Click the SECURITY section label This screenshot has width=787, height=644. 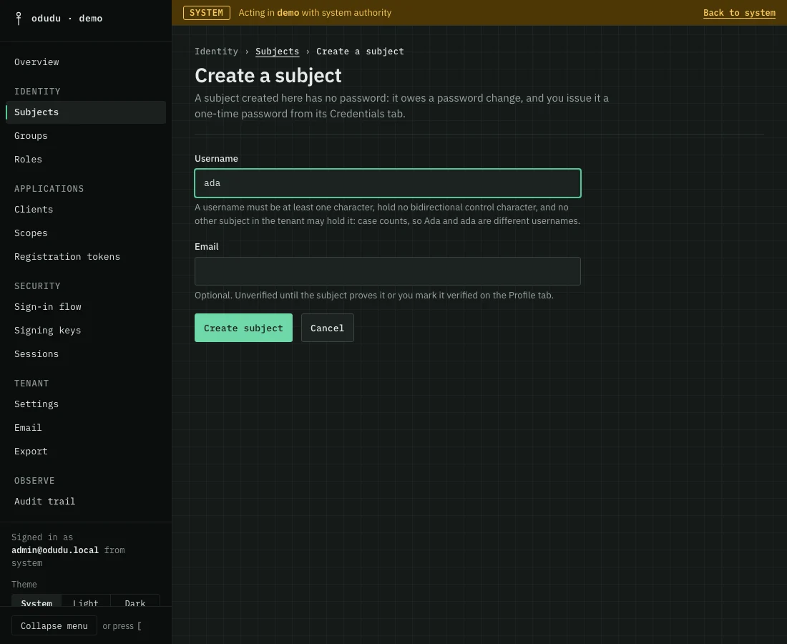pyautogui.click(x=37, y=286)
